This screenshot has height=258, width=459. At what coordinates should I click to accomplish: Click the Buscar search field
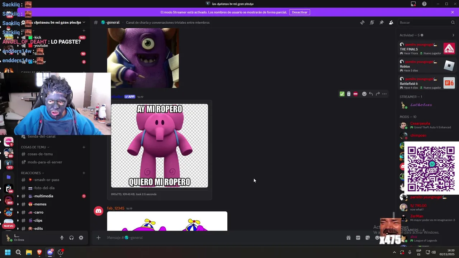427,22
